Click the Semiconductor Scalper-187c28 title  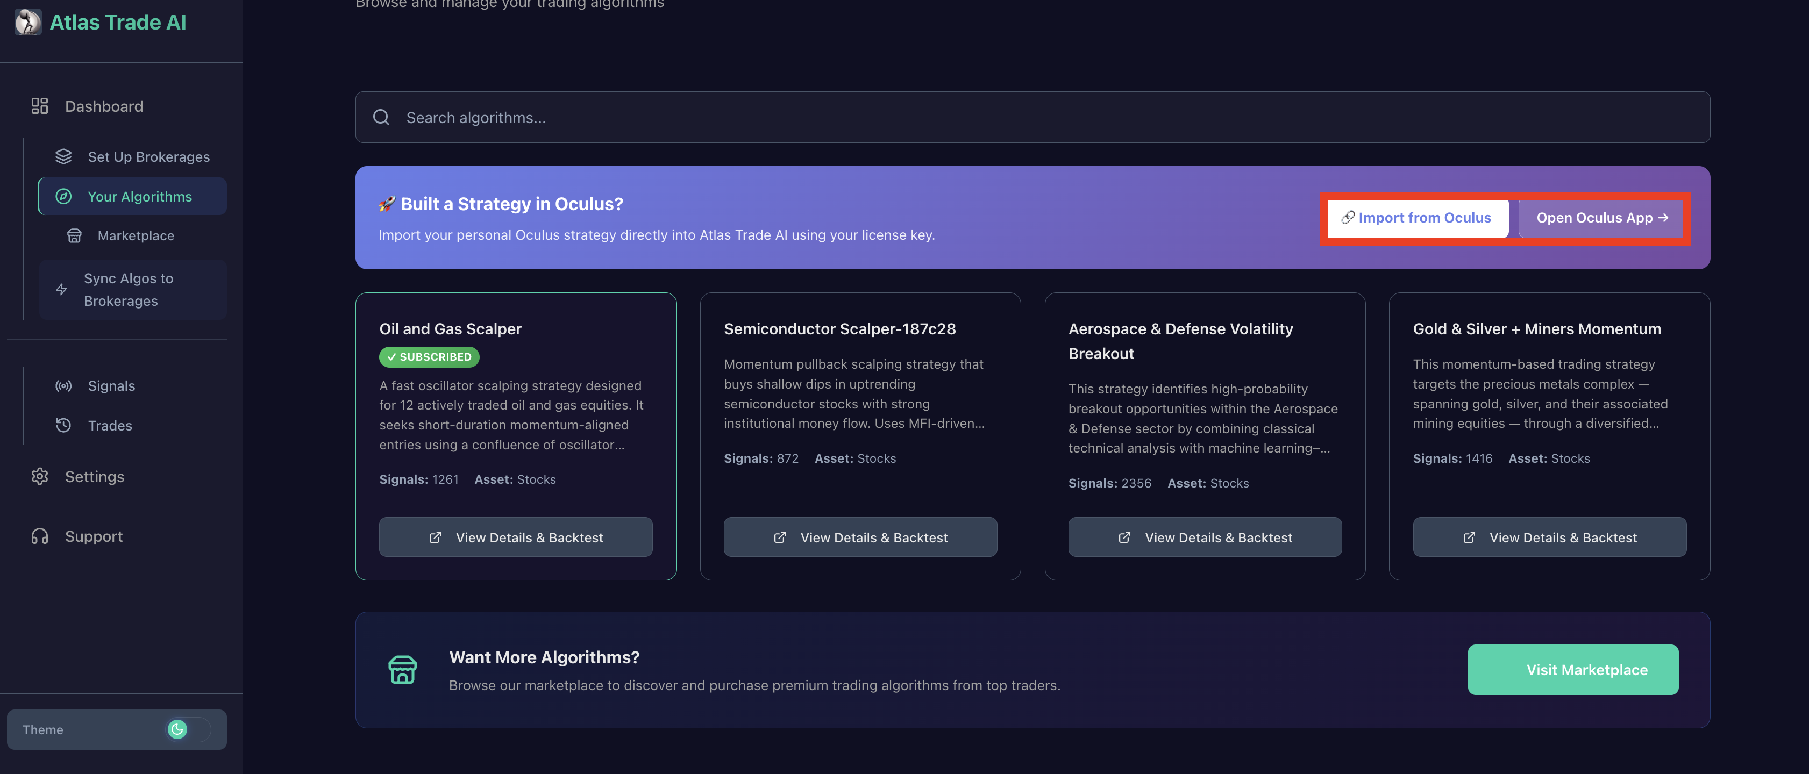point(839,328)
